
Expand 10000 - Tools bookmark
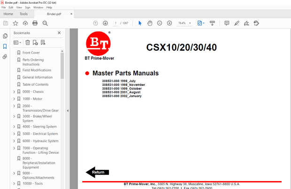(14, 183)
